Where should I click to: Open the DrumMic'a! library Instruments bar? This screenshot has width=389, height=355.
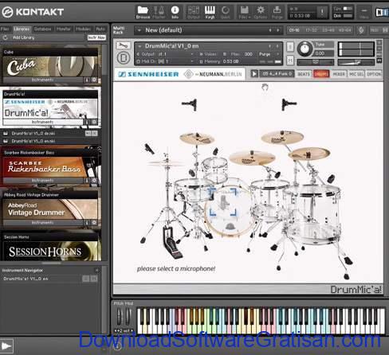43,122
